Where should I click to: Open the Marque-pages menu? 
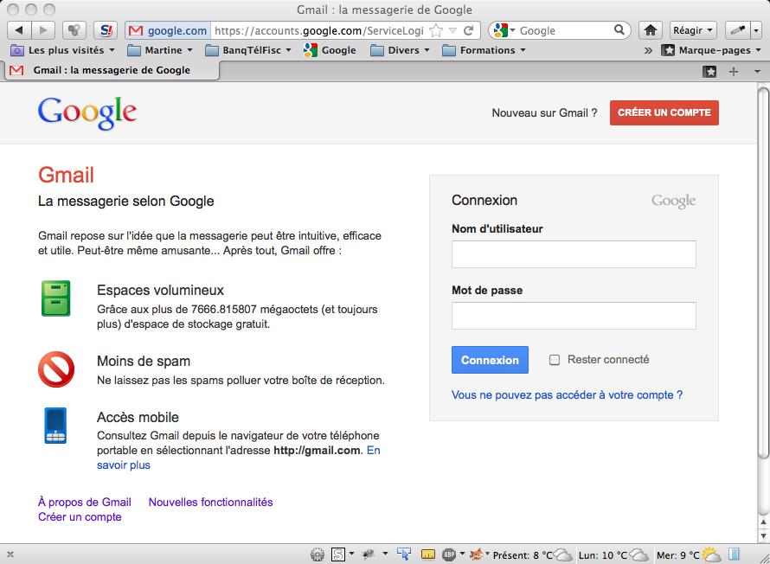coord(711,50)
